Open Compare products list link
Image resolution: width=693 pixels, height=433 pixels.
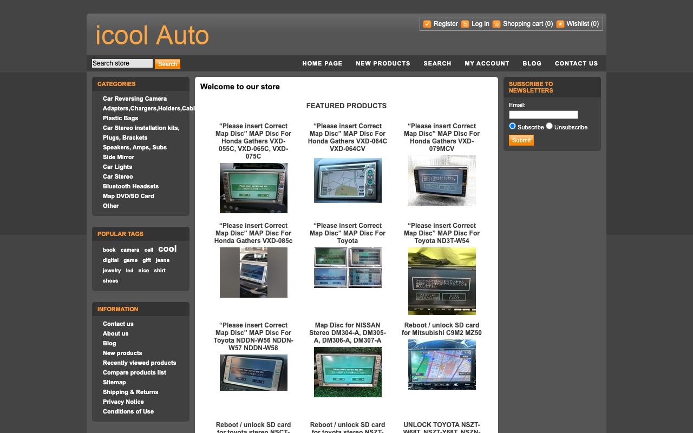[x=134, y=372]
